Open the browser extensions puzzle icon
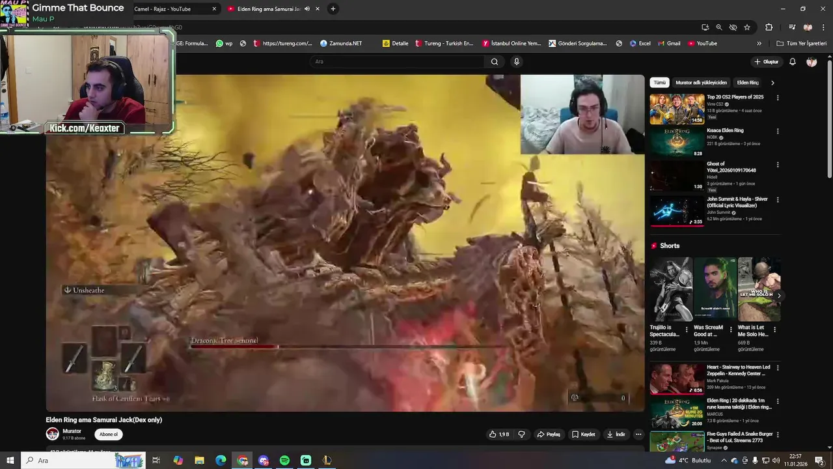 (769, 27)
